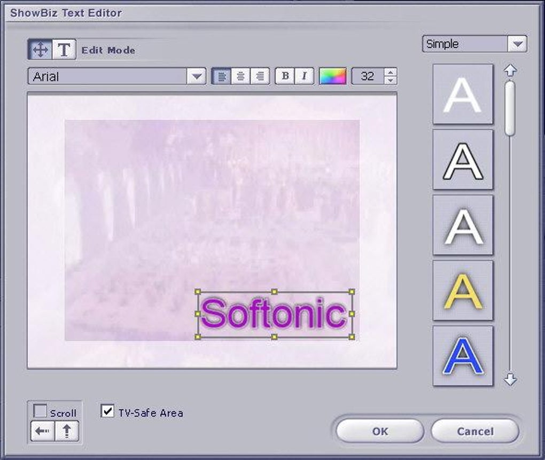Viewport: 545px width, 460px height.
Task: Choose the blue A text style
Action: [463, 356]
